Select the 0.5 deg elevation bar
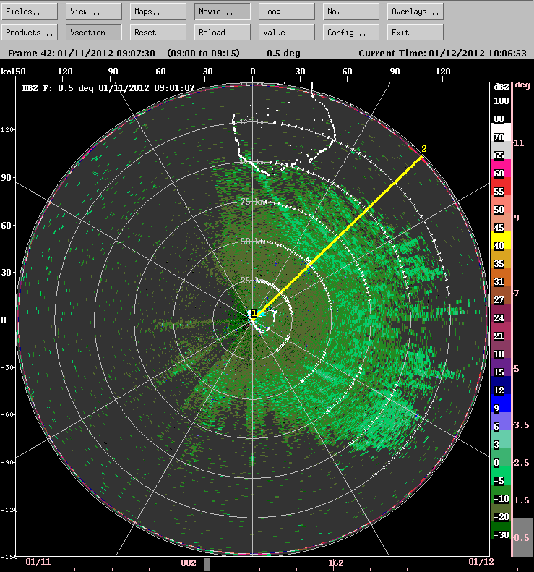 coord(522,537)
